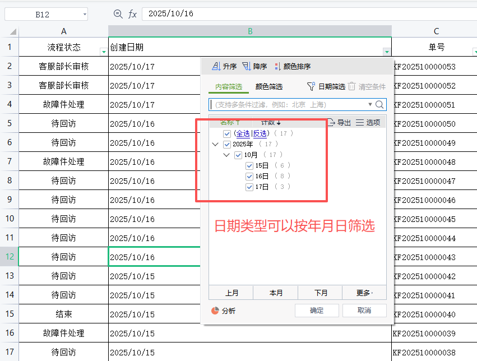Open the 流程状态 column filter dropdown
The width and height of the screenshot is (477, 361).
click(x=103, y=52)
